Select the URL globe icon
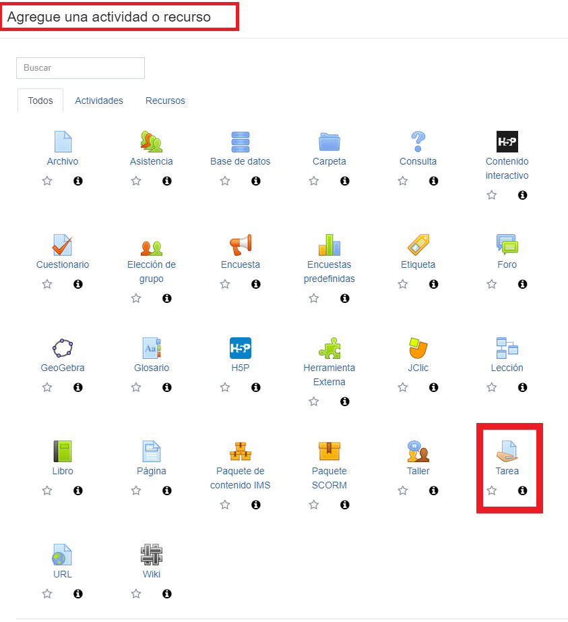568x622 pixels. click(62, 554)
